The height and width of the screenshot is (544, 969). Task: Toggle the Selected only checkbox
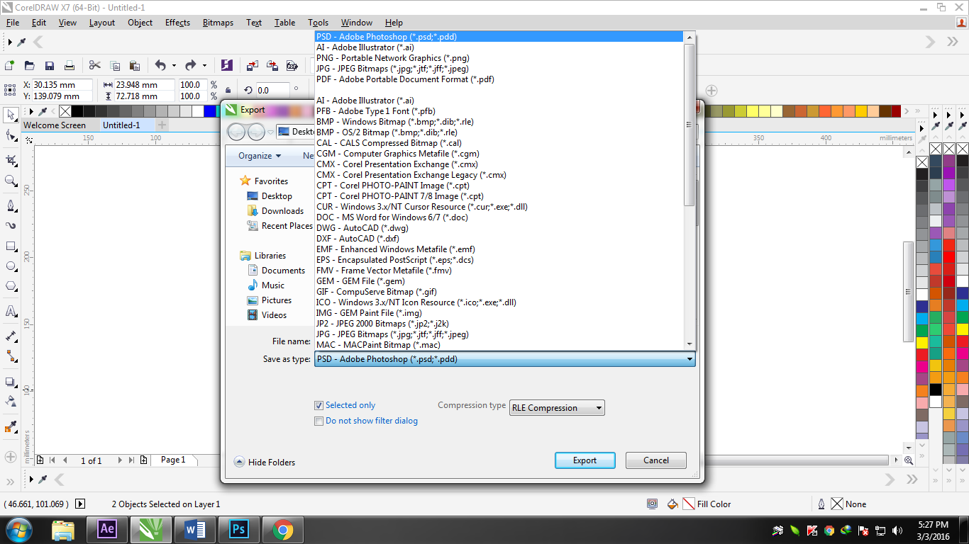[319, 406]
